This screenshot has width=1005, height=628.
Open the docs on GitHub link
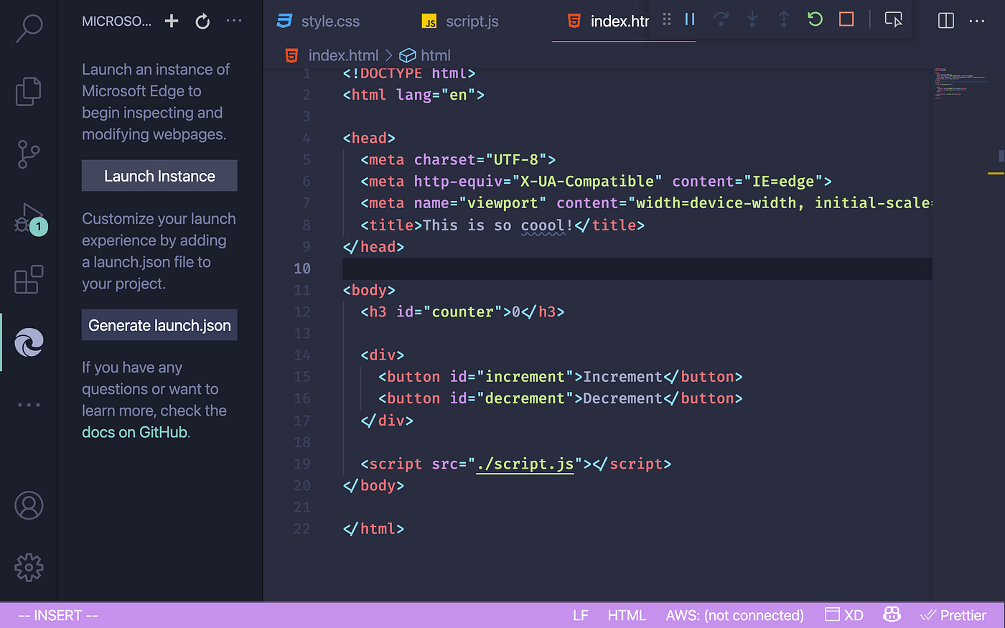tap(135, 431)
